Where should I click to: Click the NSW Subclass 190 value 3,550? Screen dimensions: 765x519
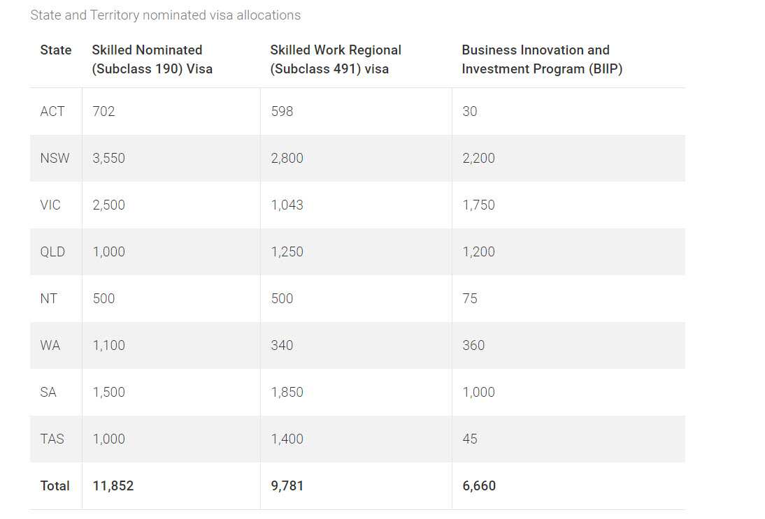pyautogui.click(x=109, y=158)
